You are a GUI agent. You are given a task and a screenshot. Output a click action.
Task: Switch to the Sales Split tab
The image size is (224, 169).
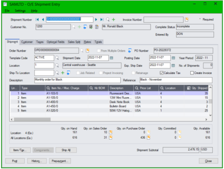[74, 42]
